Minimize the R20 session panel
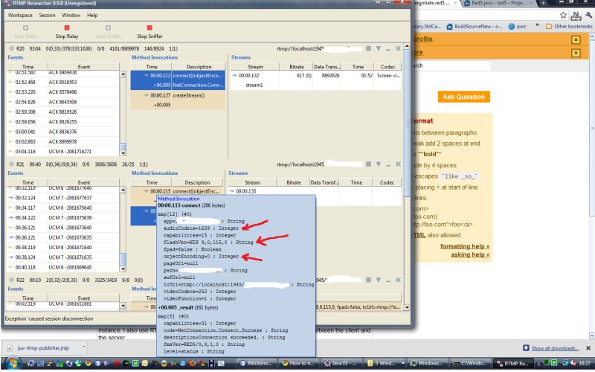The width and height of the screenshot is (595, 372). click(x=388, y=49)
